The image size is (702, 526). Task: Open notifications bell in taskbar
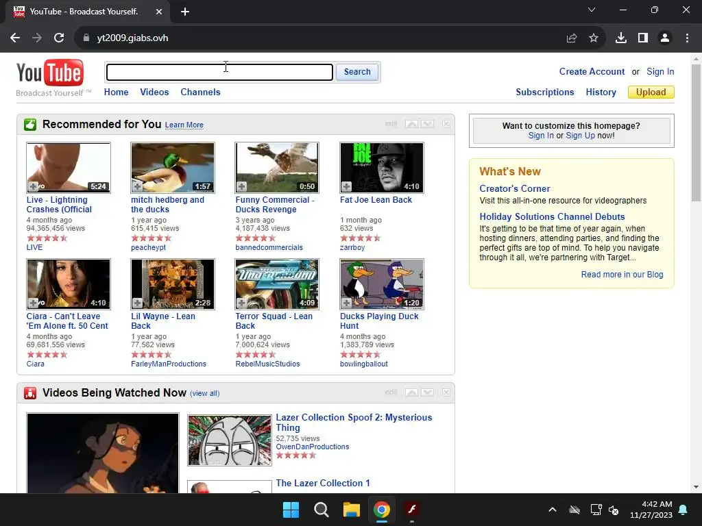pos(683,510)
